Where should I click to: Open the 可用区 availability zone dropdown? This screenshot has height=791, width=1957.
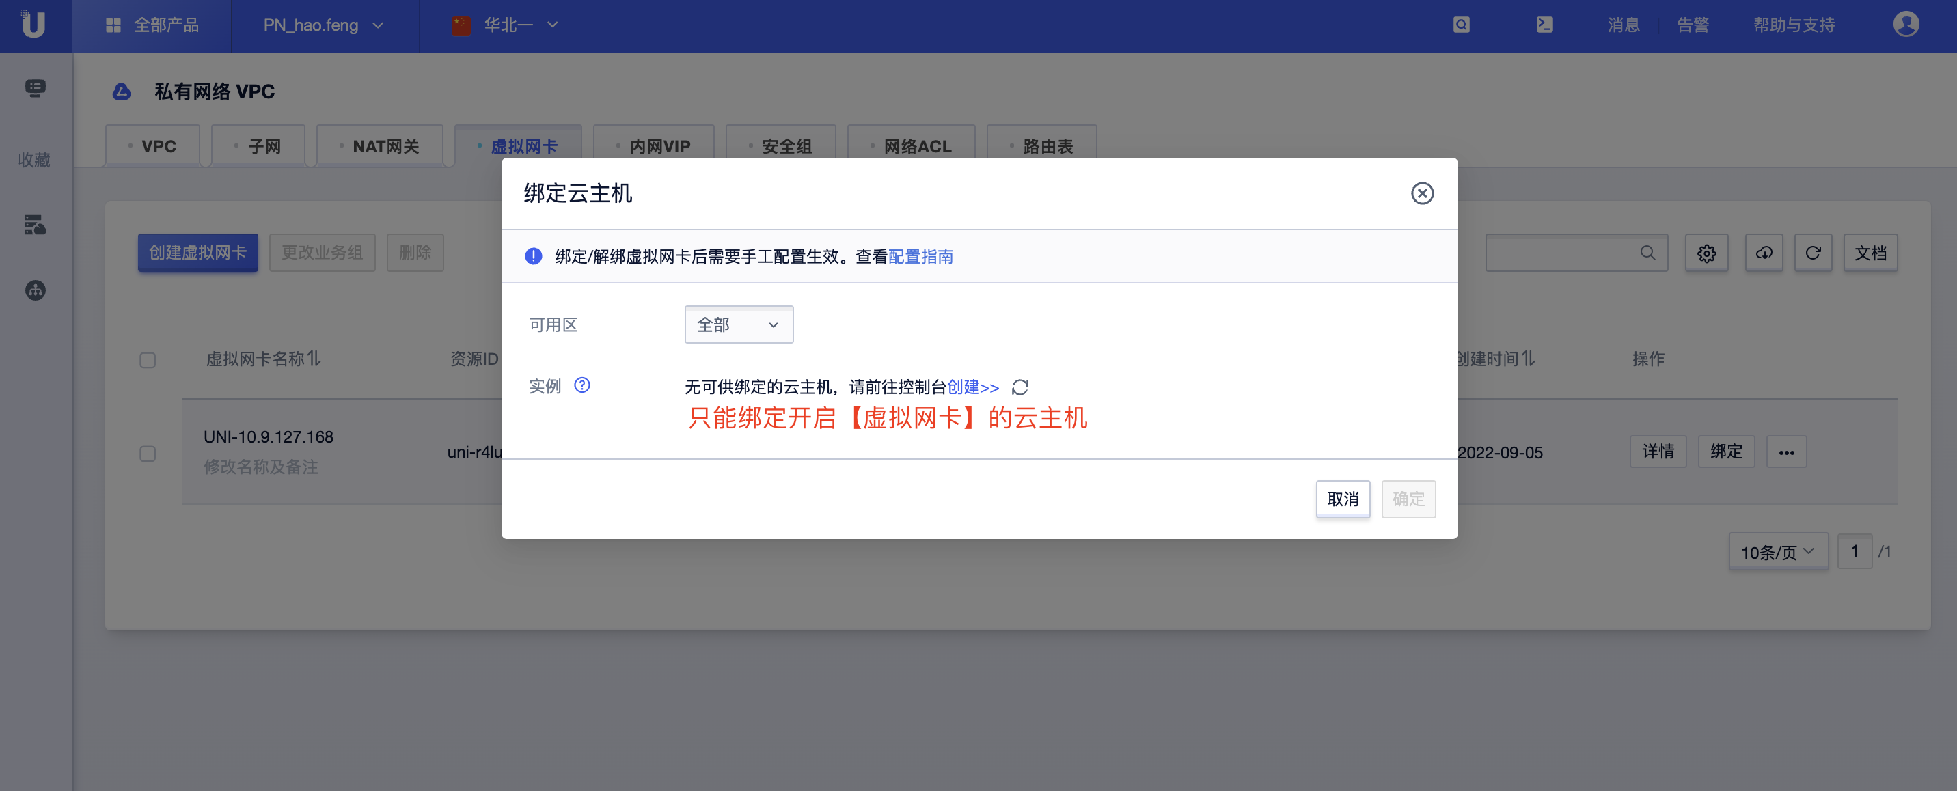coord(738,324)
